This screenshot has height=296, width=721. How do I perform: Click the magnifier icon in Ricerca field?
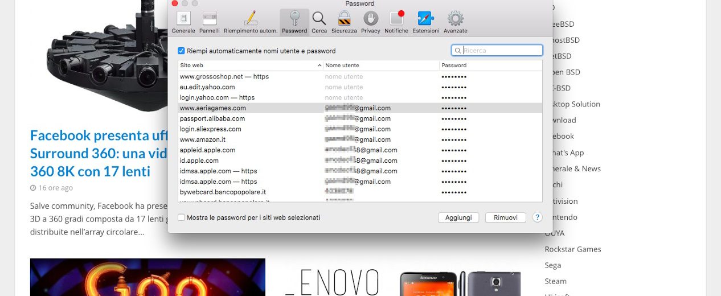tap(458, 51)
